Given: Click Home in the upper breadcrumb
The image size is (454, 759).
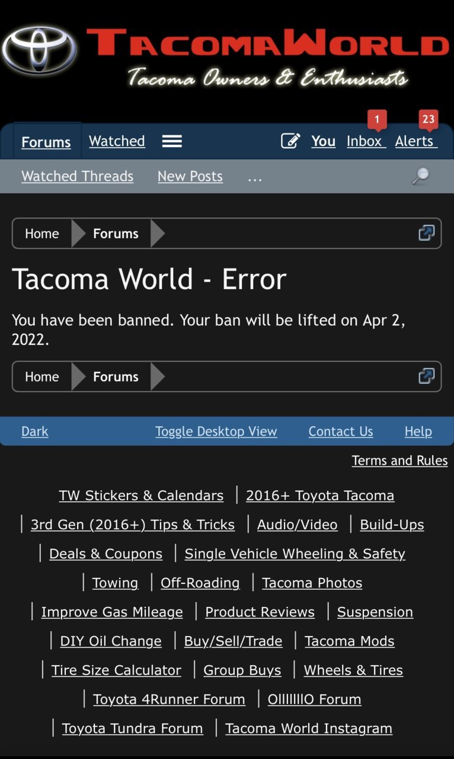Looking at the screenshot, I should (42, 233).
